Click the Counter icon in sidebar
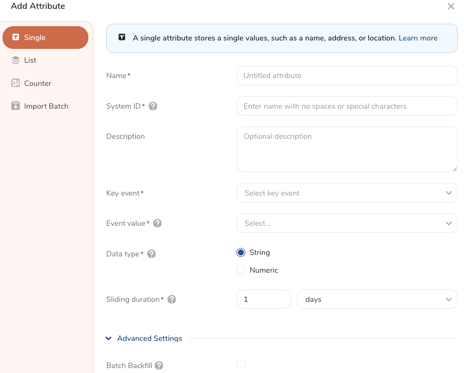Image resolution: width=464 pixels, height=373 pixels. coord(16,83)
